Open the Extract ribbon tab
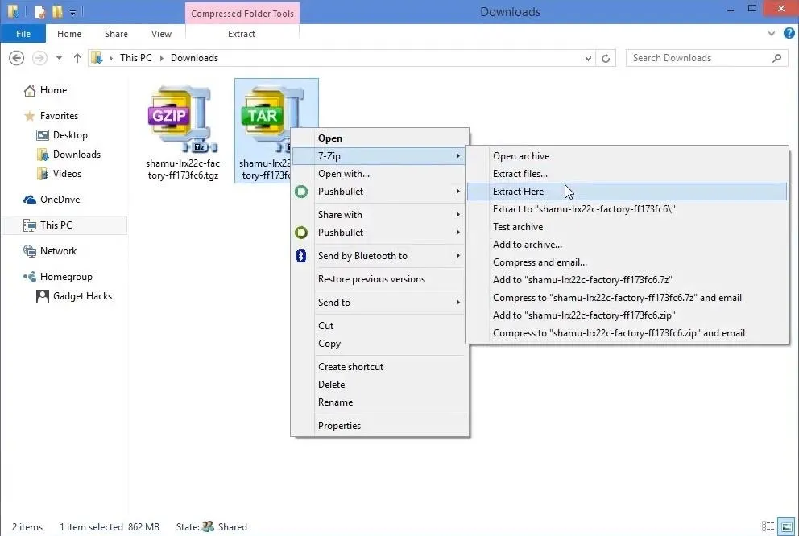 (242, 34)
